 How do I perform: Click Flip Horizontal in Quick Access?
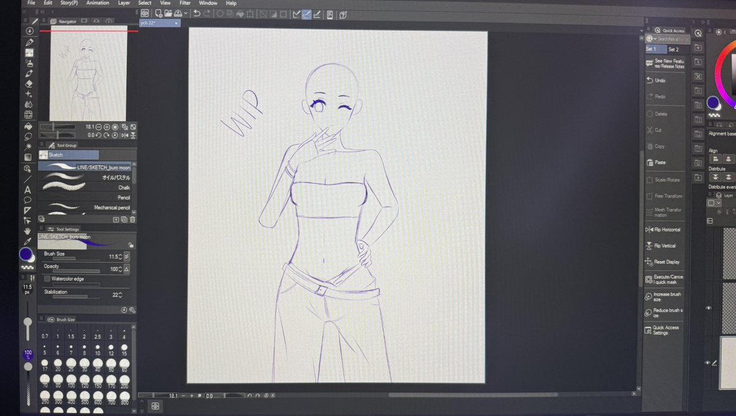tap(664, 229)
